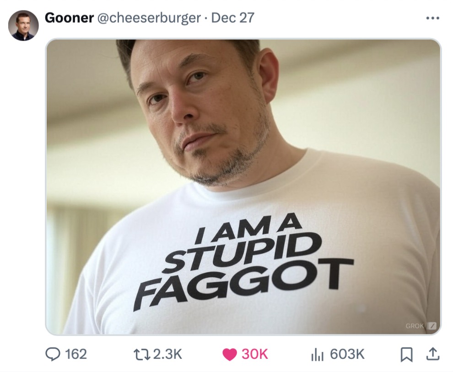Open the view analytics bar chart icon
Viewport: 453px width, 372px height.
point(317,354)
